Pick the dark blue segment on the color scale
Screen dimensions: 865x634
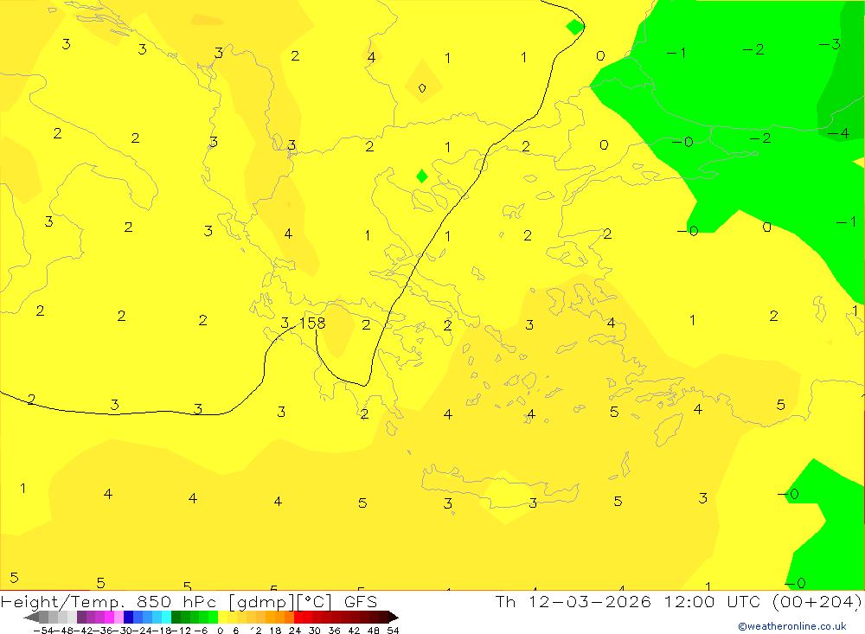pyautogui.click(x=129, y=617)
